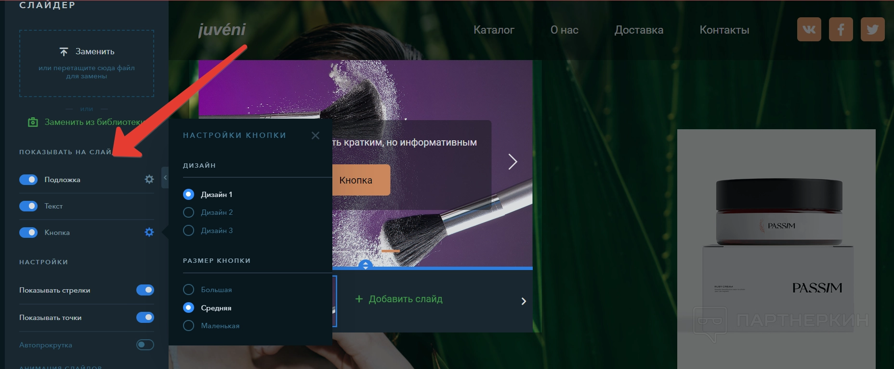Viewport: 894px width, 369px height.
Task: Open the Twitter social link icon
Action: click(x=873, y=29)
